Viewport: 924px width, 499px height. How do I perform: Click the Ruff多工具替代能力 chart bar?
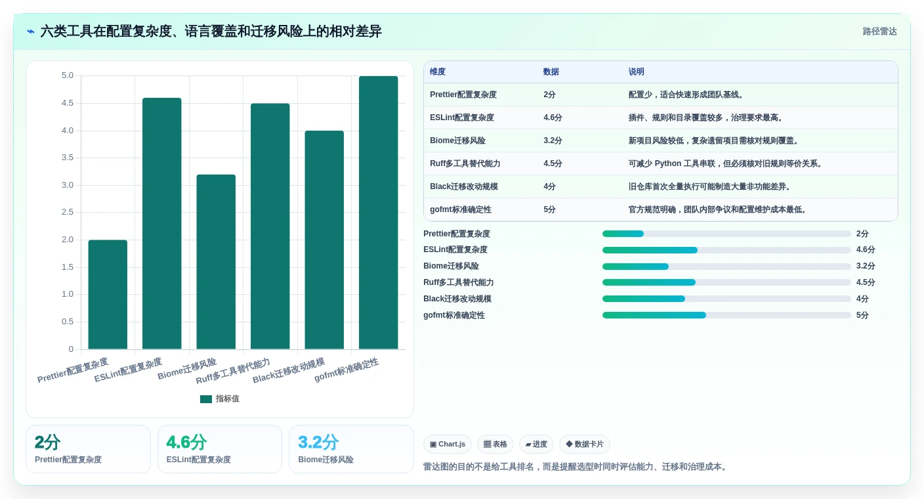click(x=270, y=227)
